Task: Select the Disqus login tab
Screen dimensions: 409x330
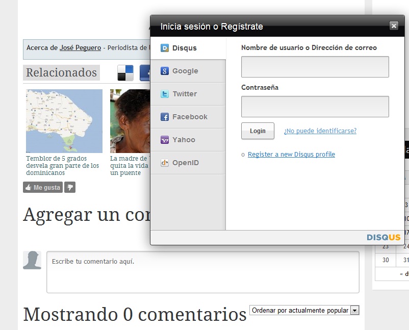Action: pos(188,48)
